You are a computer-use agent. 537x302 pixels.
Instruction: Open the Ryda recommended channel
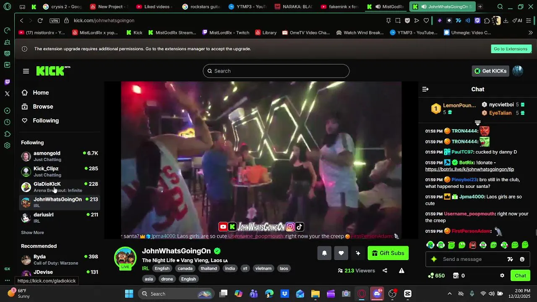pyautogui.click(x=60, y=260)
